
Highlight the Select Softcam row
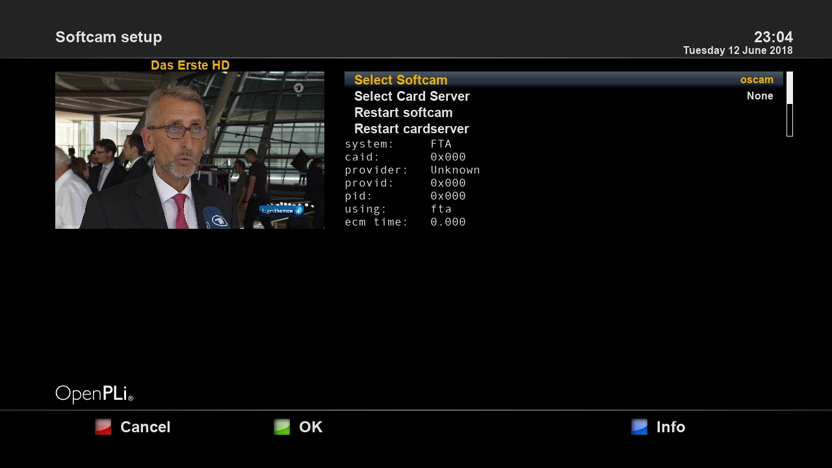564,80
